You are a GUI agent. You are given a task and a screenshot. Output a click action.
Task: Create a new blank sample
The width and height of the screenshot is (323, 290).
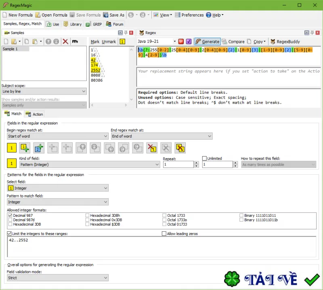(6, 42)
